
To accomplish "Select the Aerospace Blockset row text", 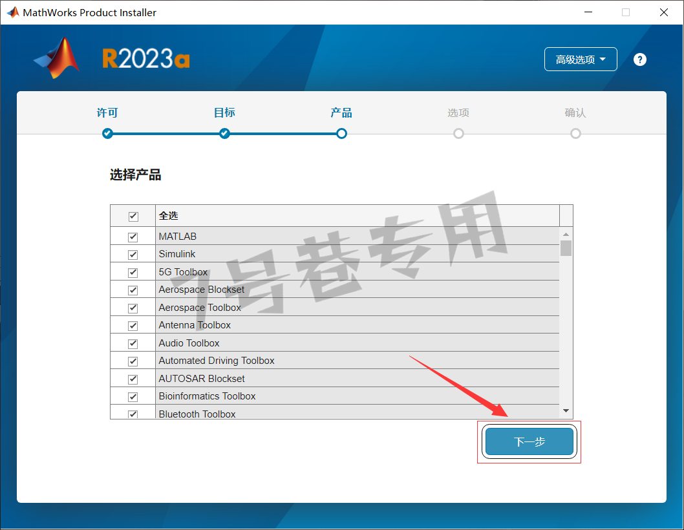I will pyautogui.click(x=202, y=290).
